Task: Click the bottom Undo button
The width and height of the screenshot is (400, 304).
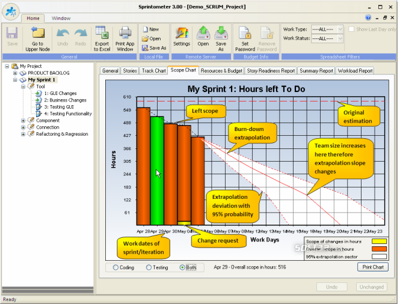Action: point(331,287)
